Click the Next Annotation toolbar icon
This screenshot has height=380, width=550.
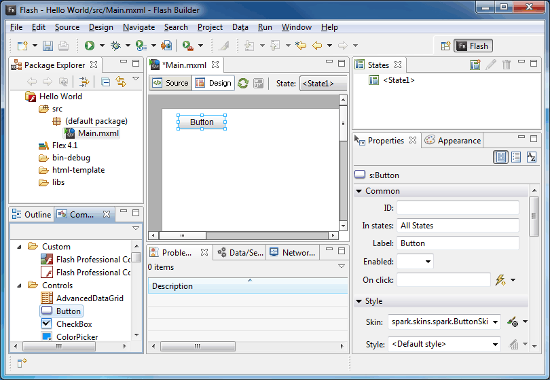click(249, 46)
